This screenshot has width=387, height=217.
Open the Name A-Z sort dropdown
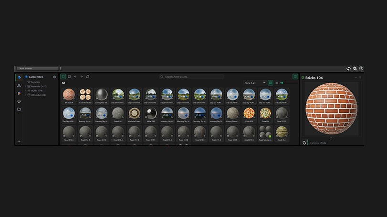[255, 83]
